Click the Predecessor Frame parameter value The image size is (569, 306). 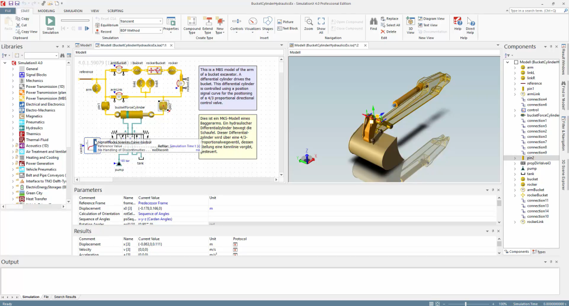[x=153, y=203]
